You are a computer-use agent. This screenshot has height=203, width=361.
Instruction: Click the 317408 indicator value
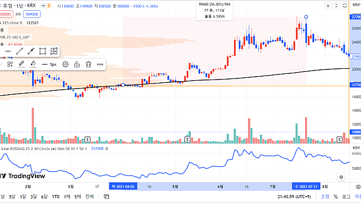pos(97,149)
